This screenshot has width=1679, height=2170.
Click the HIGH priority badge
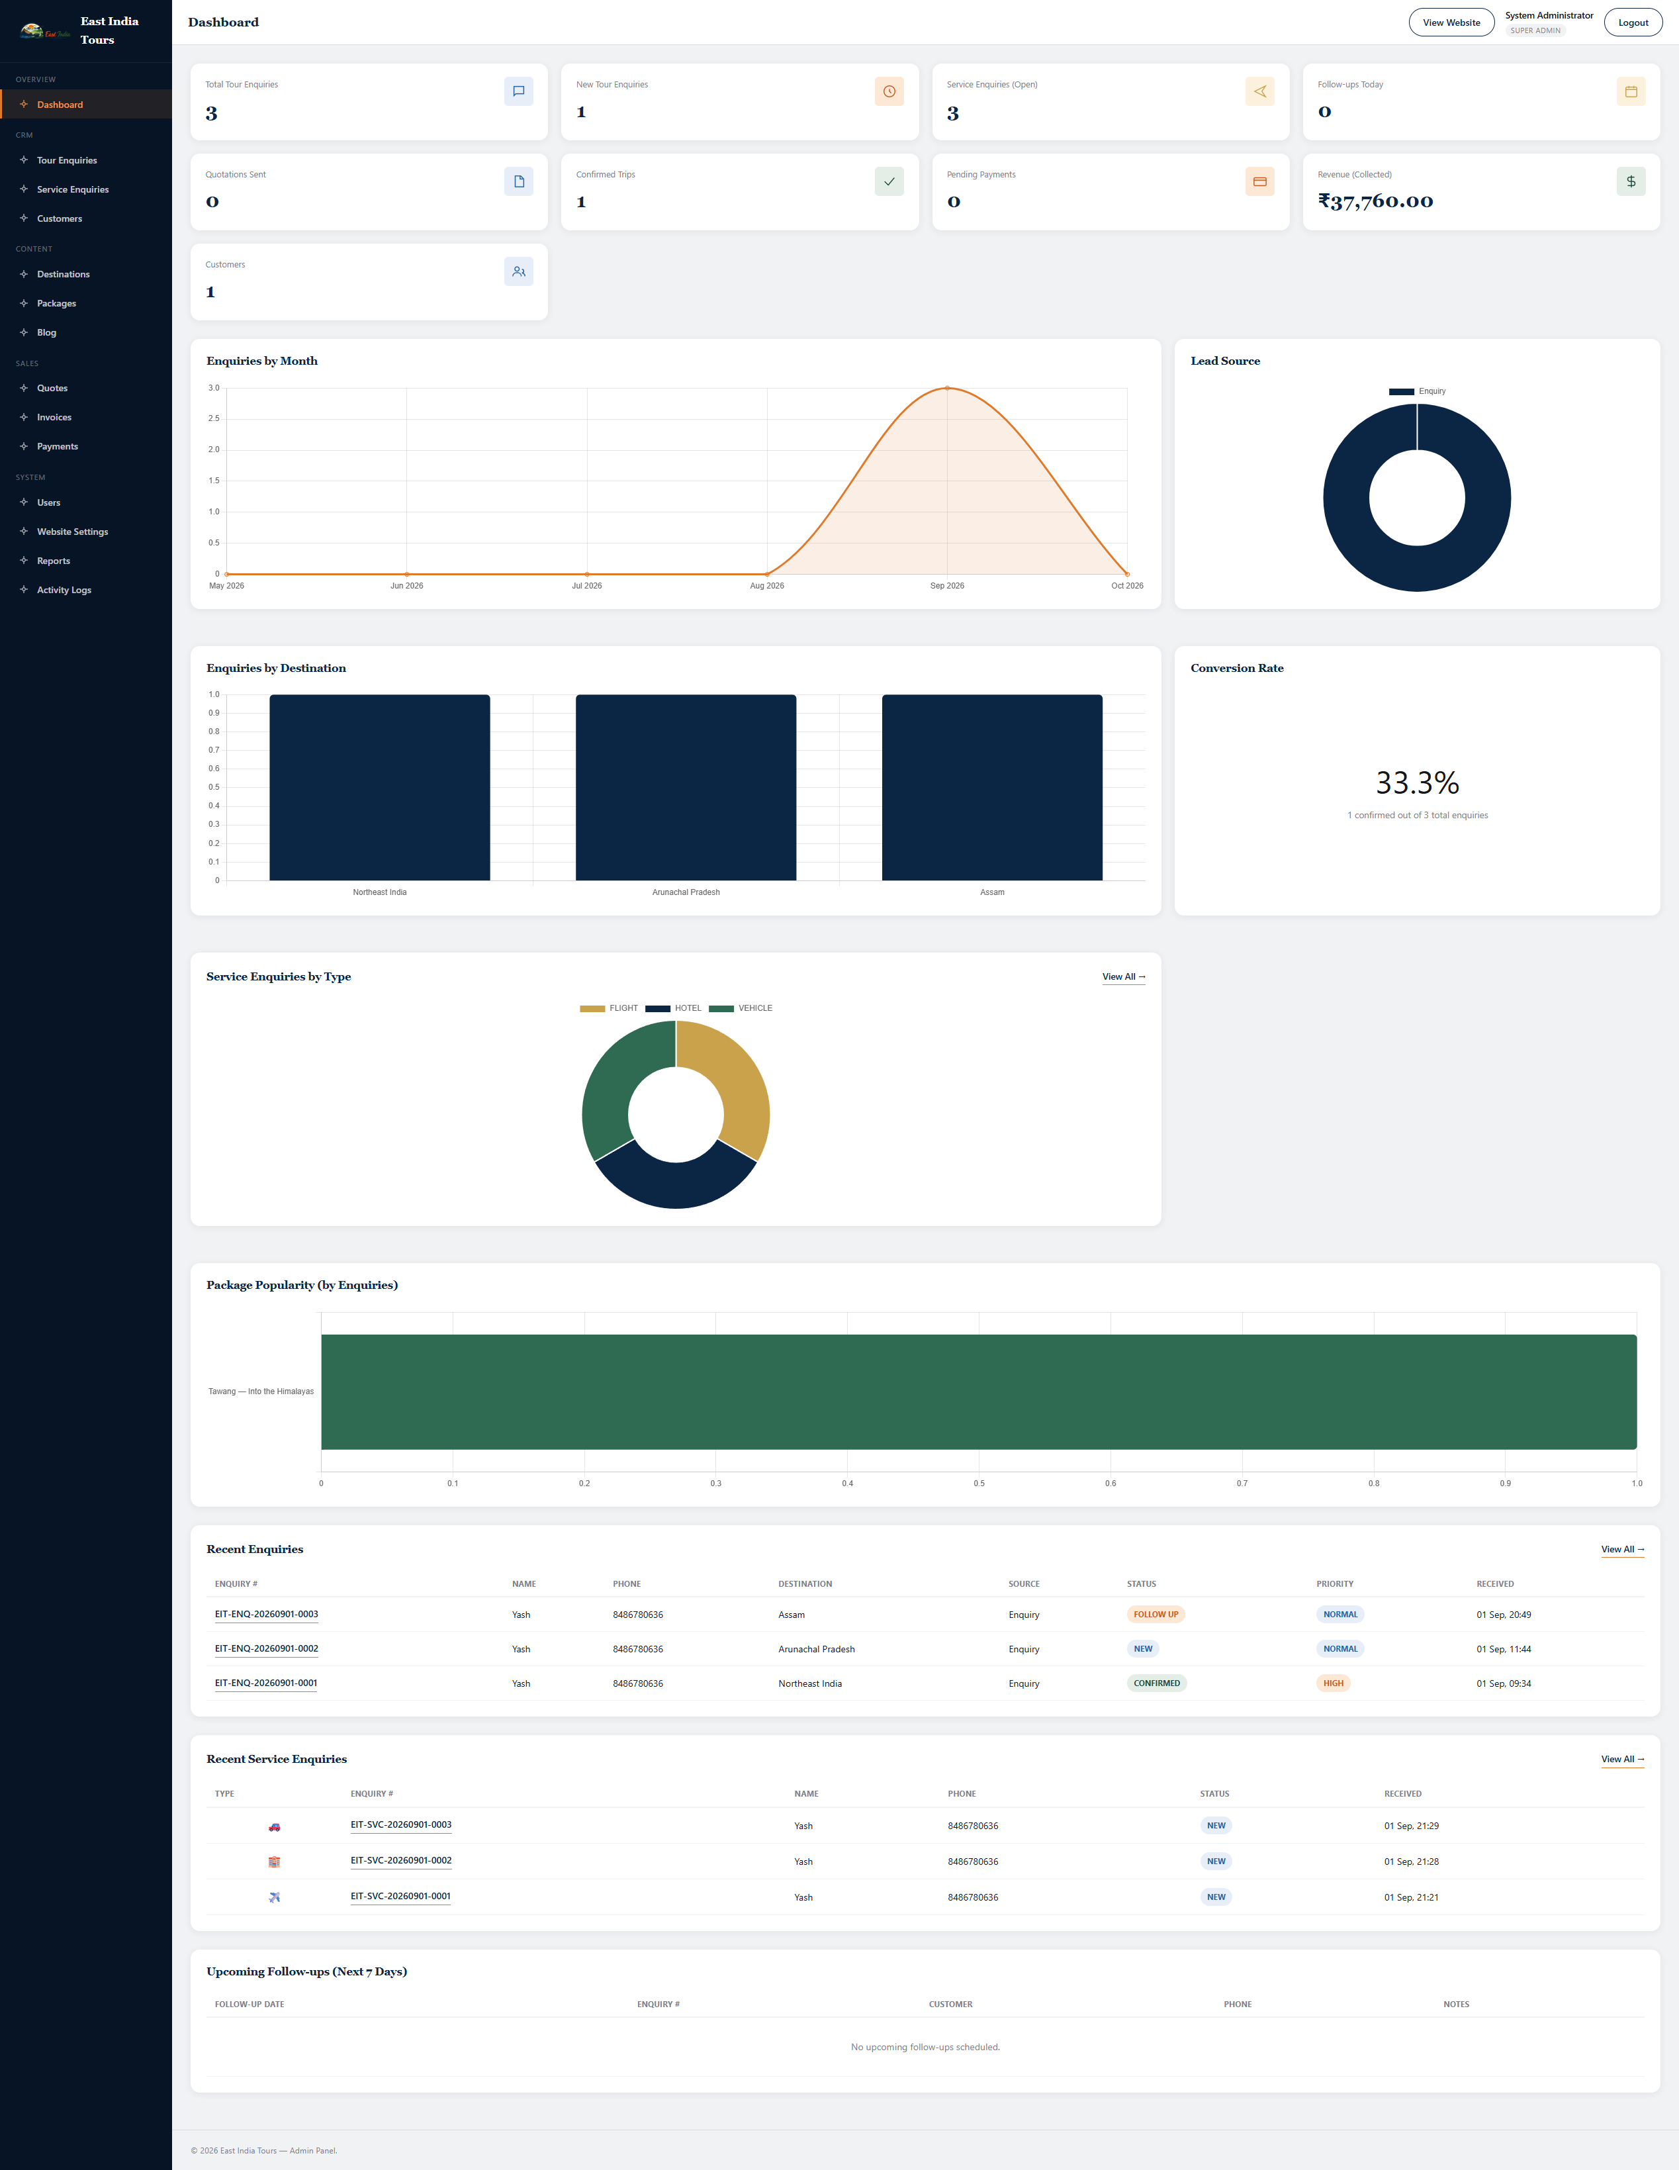pyautogui.click(x=1334, y=1683)
